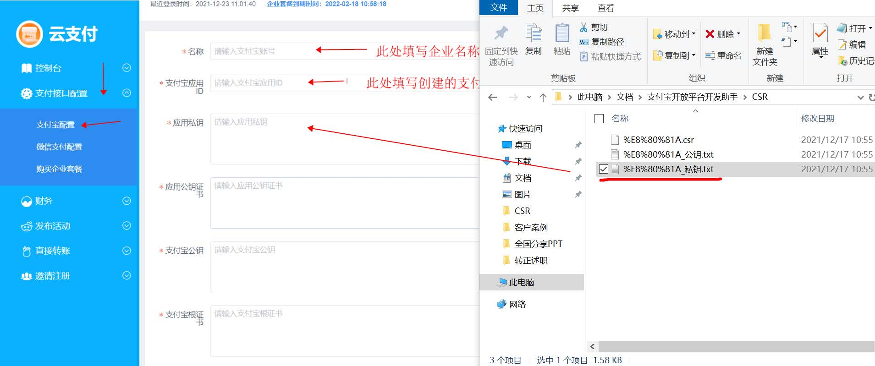This screenshot has height=366, width=875.
Task: Open 控制台 in the sidebar
Action: pyautogui.click(x=48, y=68)
